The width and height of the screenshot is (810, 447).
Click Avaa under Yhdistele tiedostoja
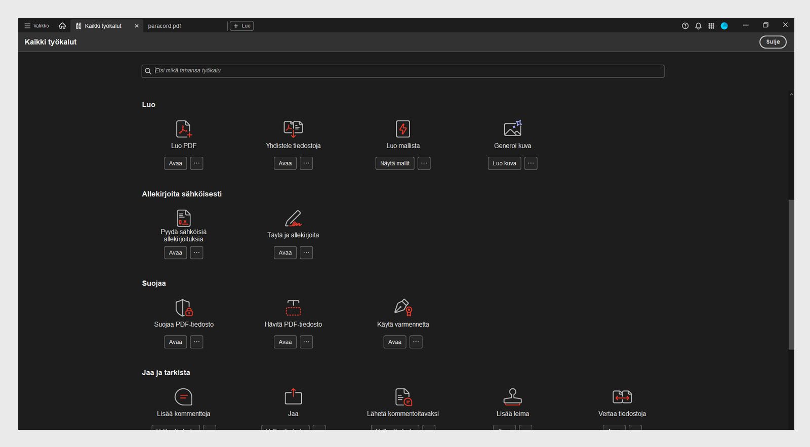click(x=285, y=163)
